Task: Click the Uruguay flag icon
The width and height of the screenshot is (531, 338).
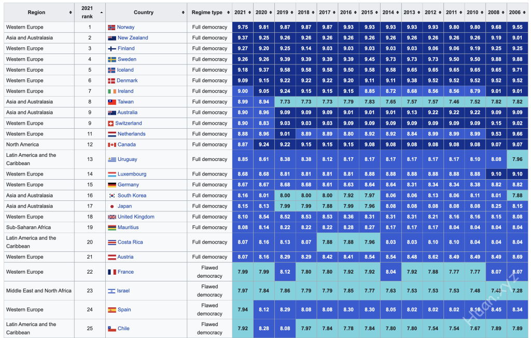Action: point(111,159)
